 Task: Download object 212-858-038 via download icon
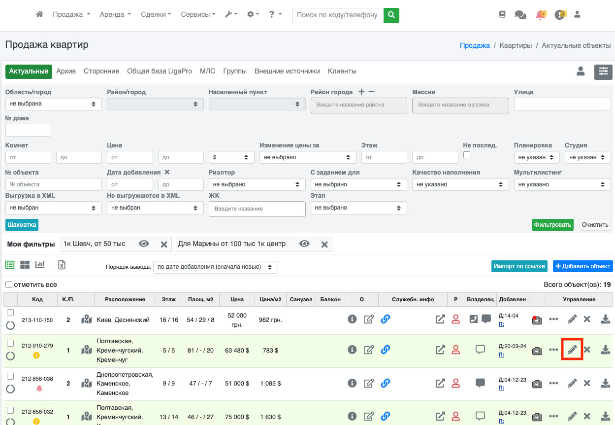[605, 383]
